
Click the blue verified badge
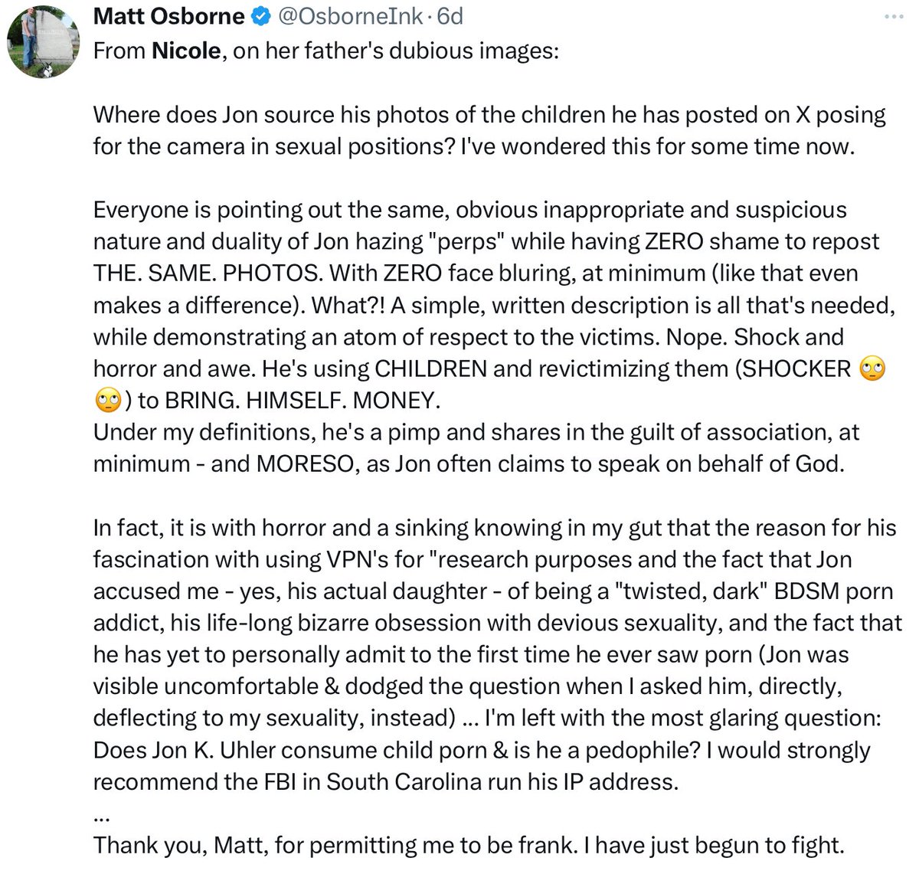262,17
